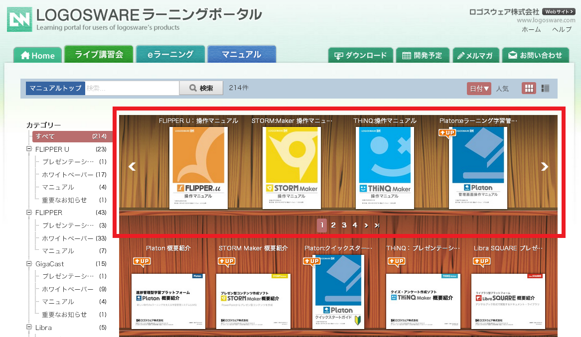The height and width of the screenshot is (337, 581).
Task: Open the Home tab
Action: click(x=38, y=55)
